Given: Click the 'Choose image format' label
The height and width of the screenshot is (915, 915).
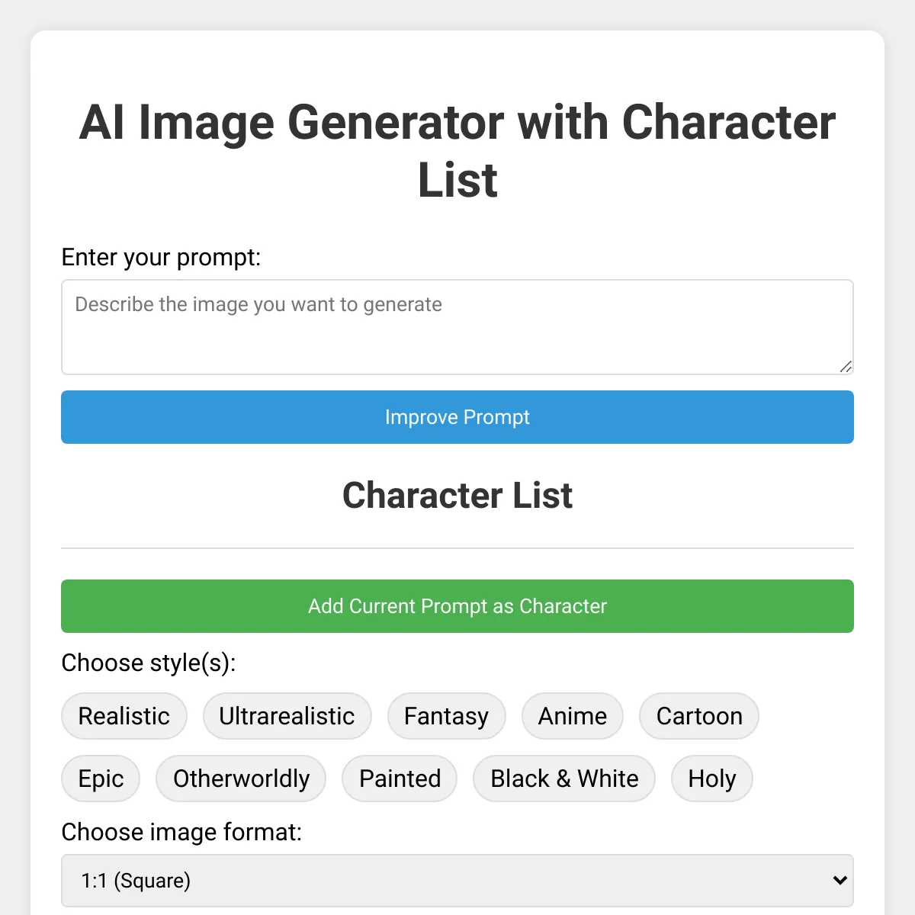Looking at the screenshot, I should pos(181,832).
